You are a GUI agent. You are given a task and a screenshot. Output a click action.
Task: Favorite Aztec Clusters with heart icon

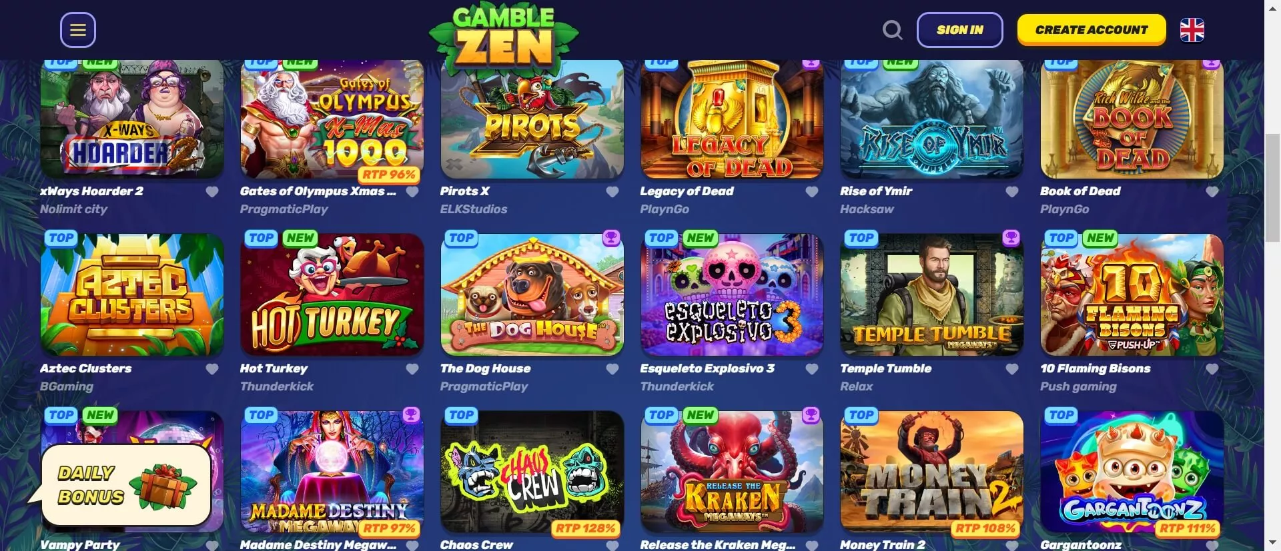[212, 369]
